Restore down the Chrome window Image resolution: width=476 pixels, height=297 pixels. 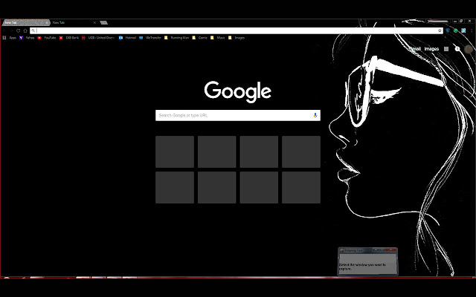(x=461, y=22)
